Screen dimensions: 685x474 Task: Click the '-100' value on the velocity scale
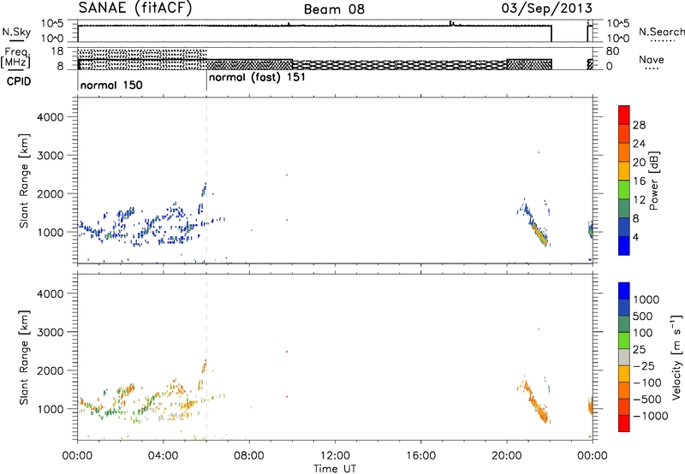pos(647,382)
